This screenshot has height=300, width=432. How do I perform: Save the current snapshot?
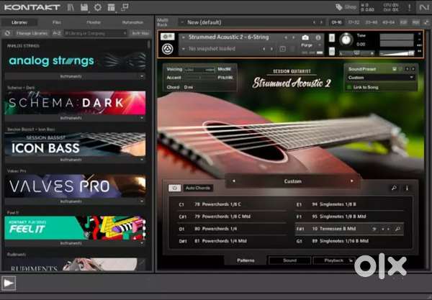[283, 49]
